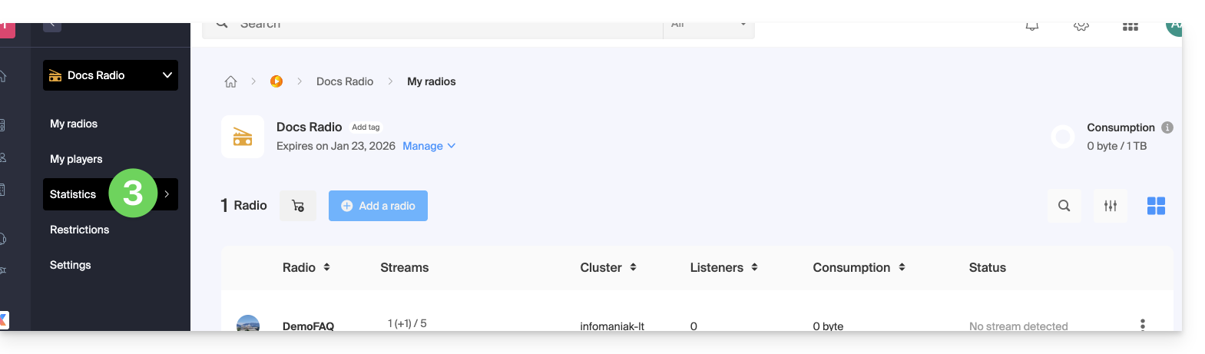The height and width of the screenshot is (354, 1205).
Task: Click the Add tag label
Action: (x=366, y=127)
